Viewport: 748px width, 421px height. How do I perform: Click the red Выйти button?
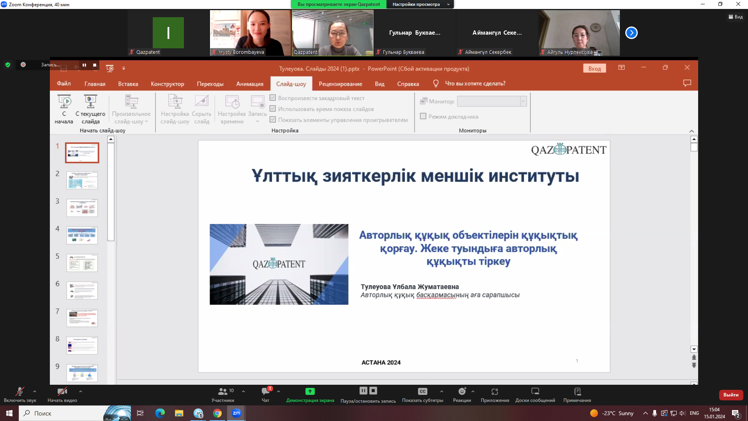730,395
